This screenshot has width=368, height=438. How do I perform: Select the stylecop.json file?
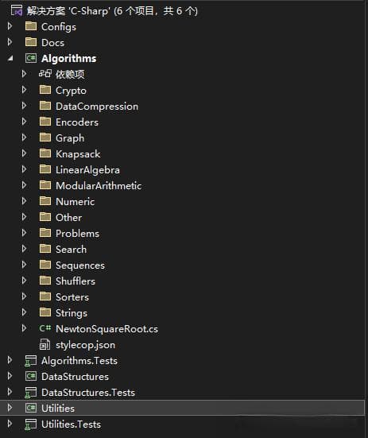pos(85,345)
